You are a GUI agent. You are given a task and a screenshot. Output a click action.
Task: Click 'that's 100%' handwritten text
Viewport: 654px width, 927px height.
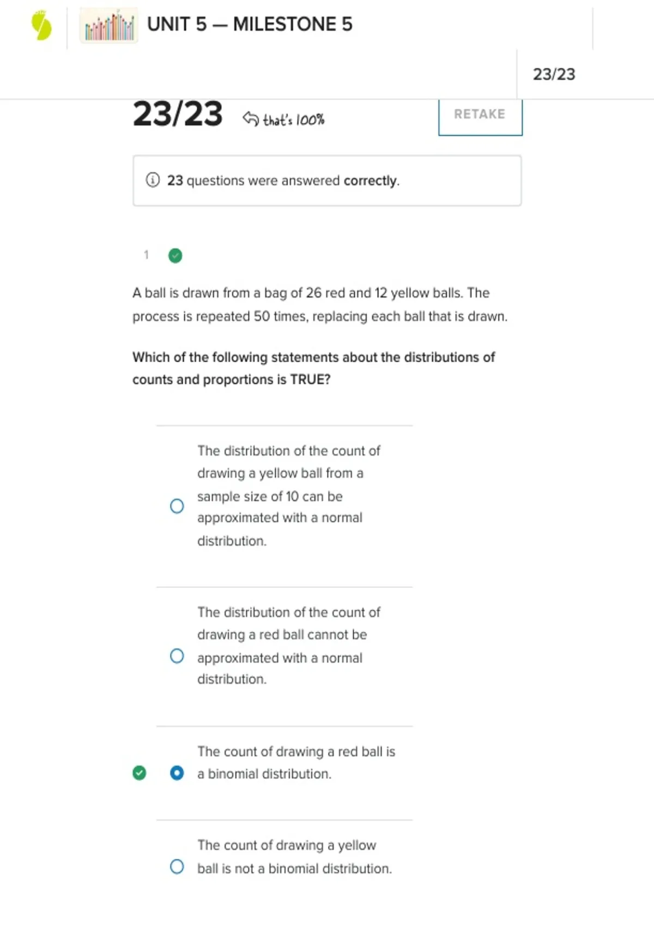tap(294, 119)
